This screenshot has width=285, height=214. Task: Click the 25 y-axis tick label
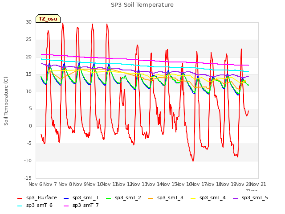(28, 39)
